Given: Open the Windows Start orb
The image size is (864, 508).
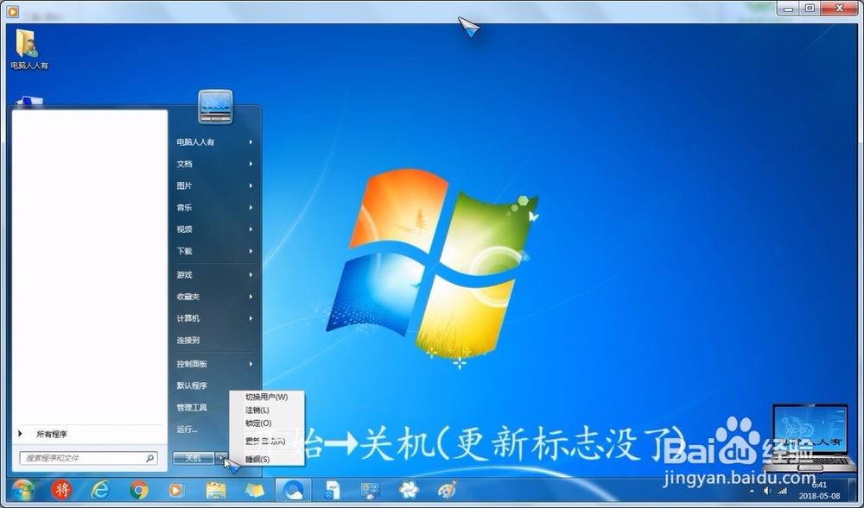Looking at the screenshot, I should click(x=22, y=489).
